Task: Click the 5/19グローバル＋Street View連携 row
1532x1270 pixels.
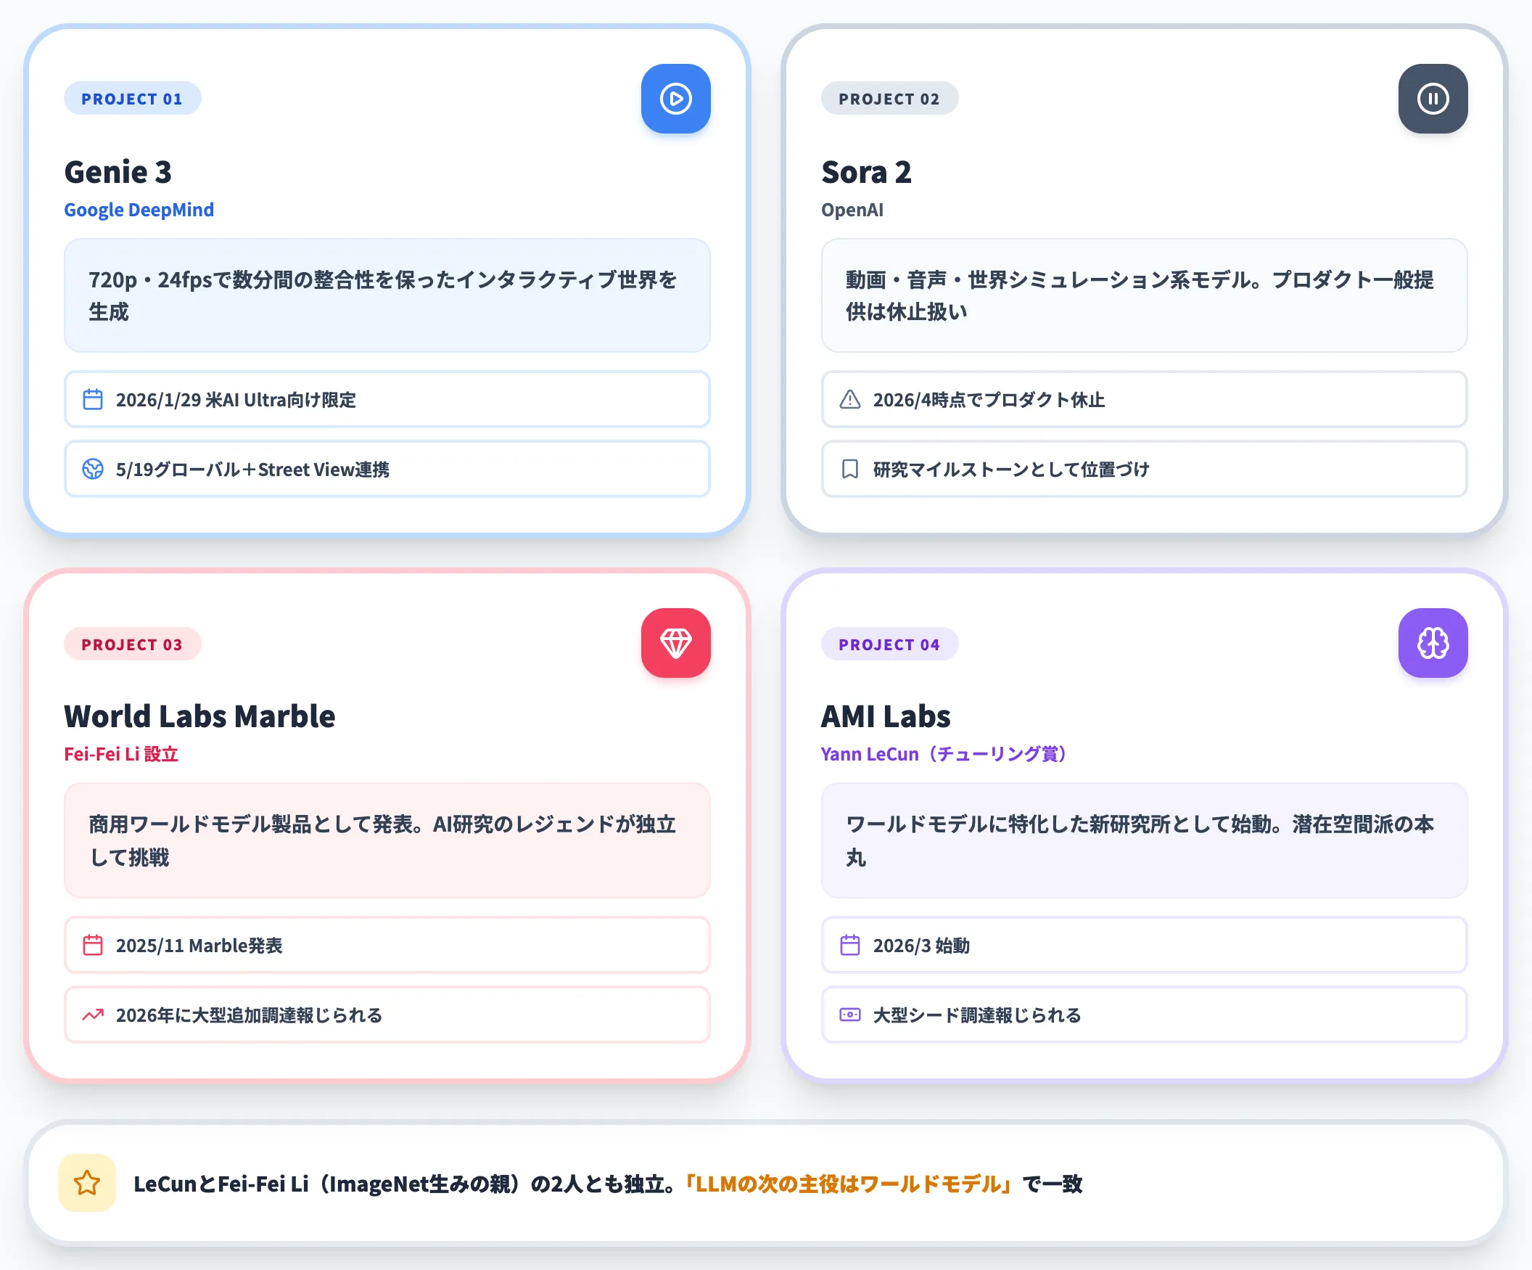Action: (387, 469)
